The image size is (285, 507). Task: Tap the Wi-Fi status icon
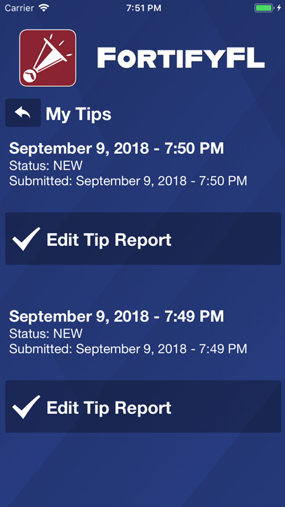click(44, 8)
